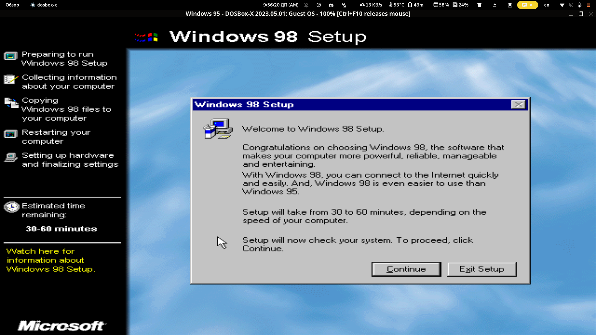The height and width of the screenshot is (335, 596).
Task: Click the 53°C temperature indicator
Action: click(x=396, y=5)
